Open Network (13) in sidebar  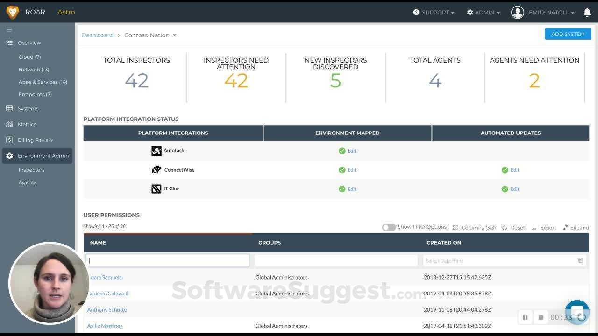coord(34,70)
